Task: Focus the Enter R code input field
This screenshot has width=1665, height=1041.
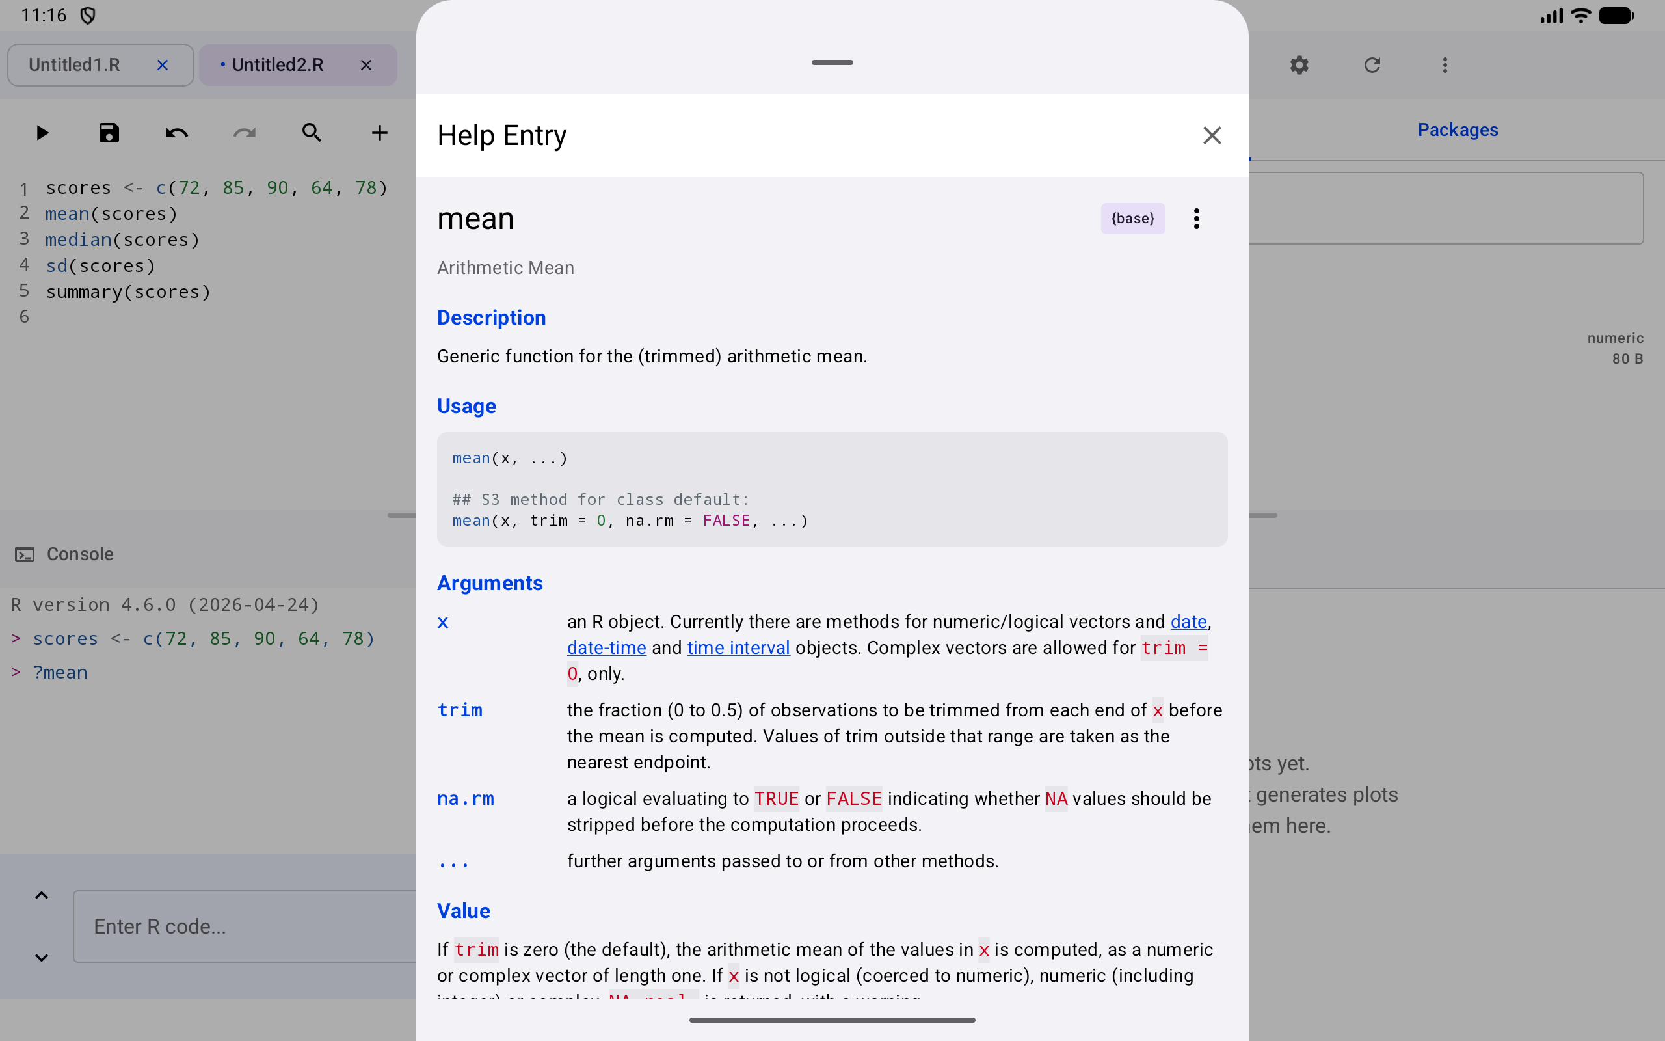Action: 245,926
